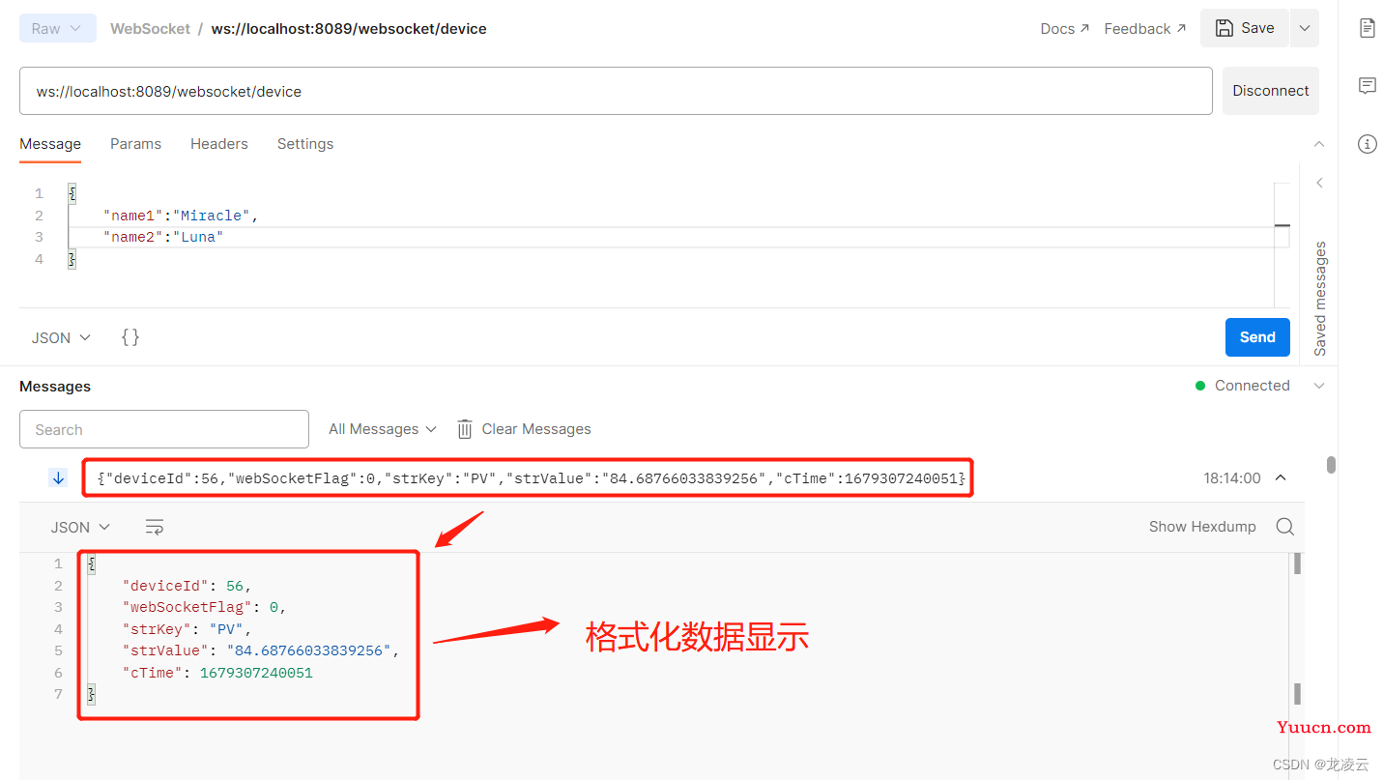
Task: Switch to the Headers tab
Action: tap(219, 144)
